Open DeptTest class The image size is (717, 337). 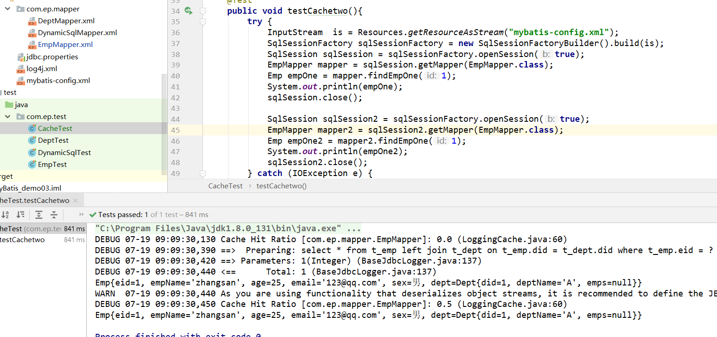tap(53, 140)
